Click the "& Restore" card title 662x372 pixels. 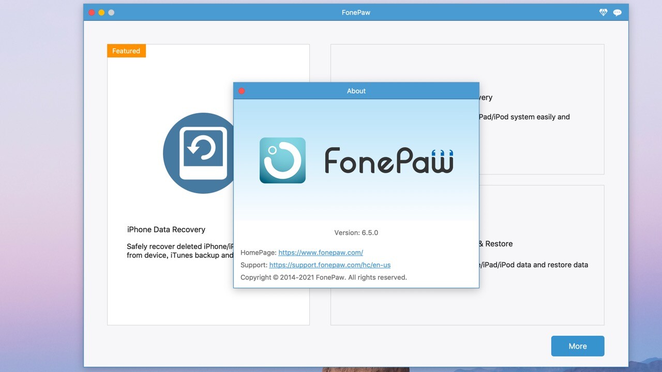point(496,244)
